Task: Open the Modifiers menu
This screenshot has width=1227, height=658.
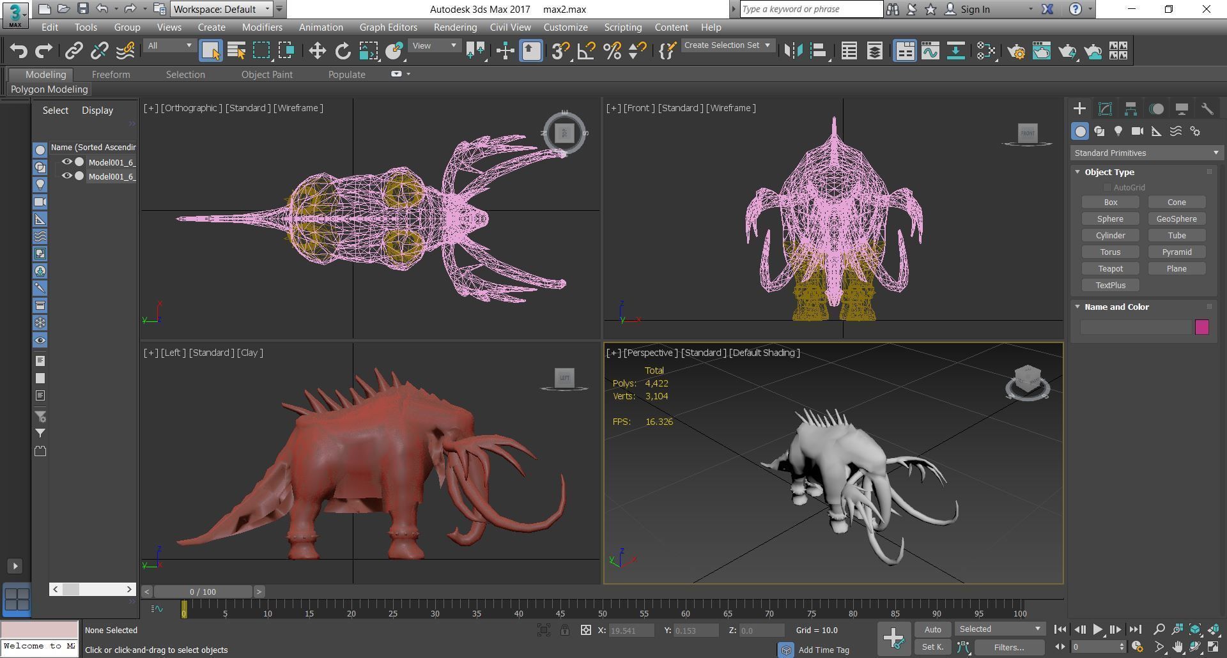Action: click(x=262, y=27)
